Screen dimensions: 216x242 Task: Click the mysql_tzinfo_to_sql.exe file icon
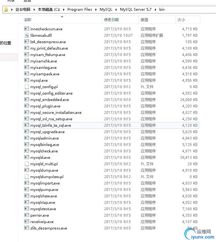(x=27, y=125)
